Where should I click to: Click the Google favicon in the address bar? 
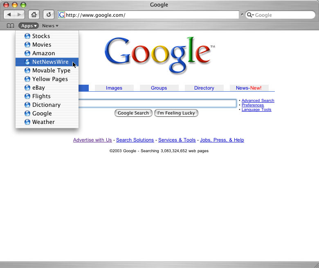pyautogui.click(x=62, y=15)
